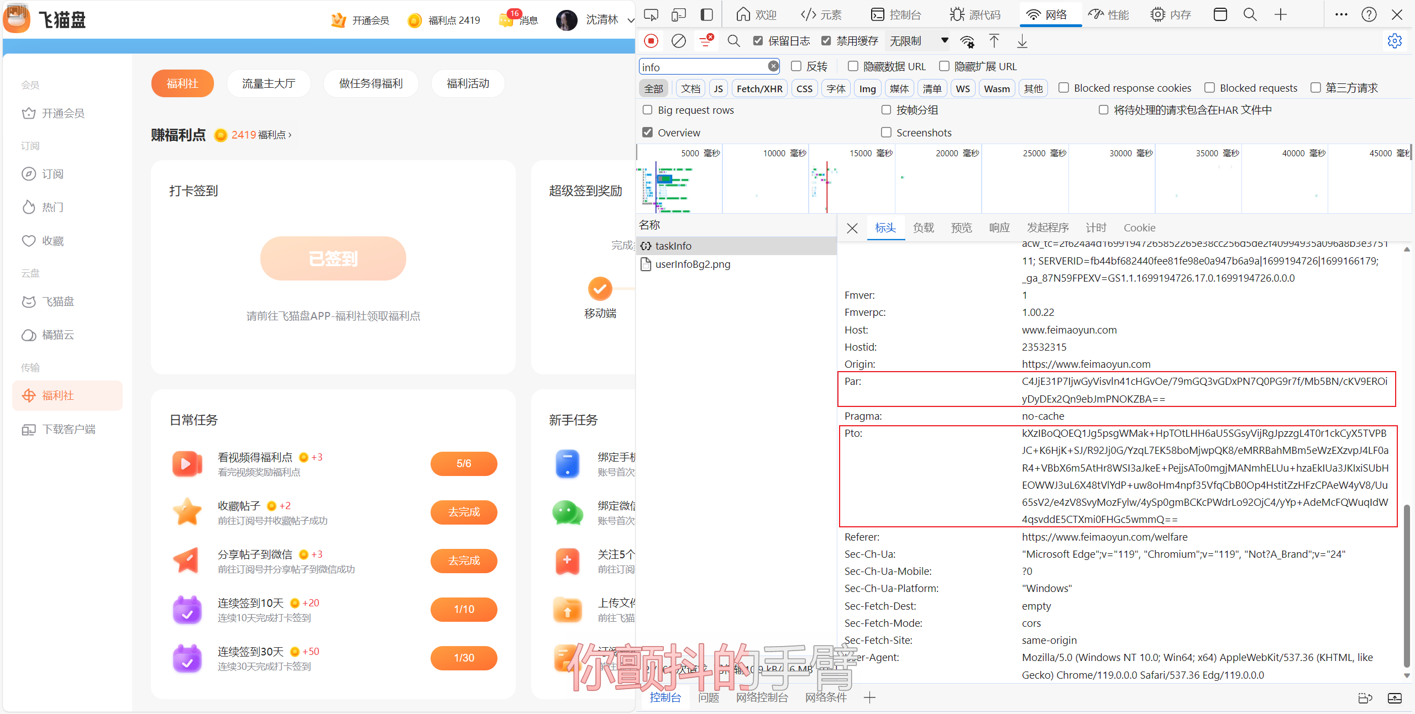This screenshot has width=1415, height=714.
Task: Expand the 2419 福利点 details arrow
Action: point(290,135)
